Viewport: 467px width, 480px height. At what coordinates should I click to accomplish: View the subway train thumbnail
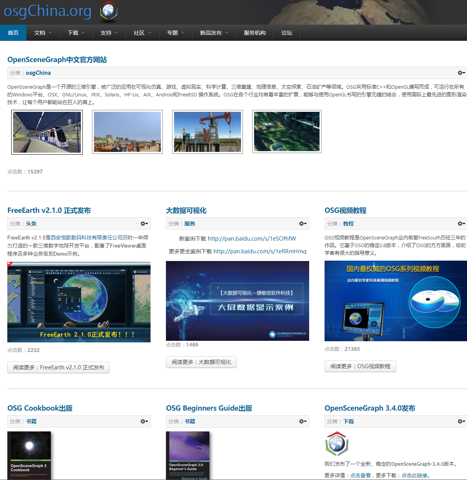47,132
